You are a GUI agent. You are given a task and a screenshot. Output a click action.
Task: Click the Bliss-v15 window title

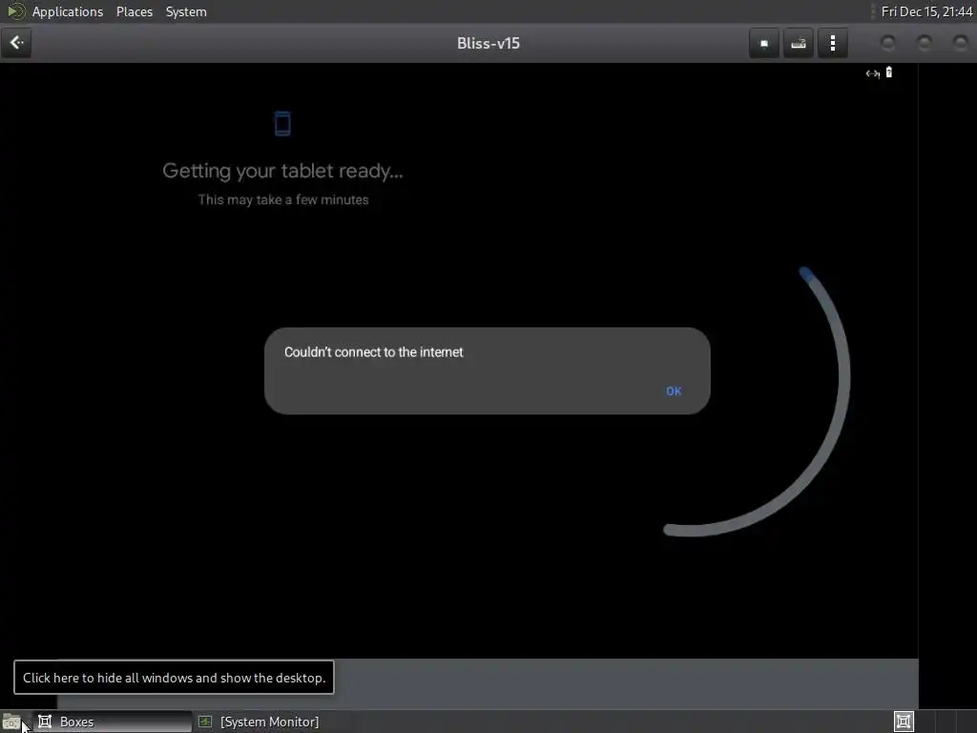pos(488,43)
